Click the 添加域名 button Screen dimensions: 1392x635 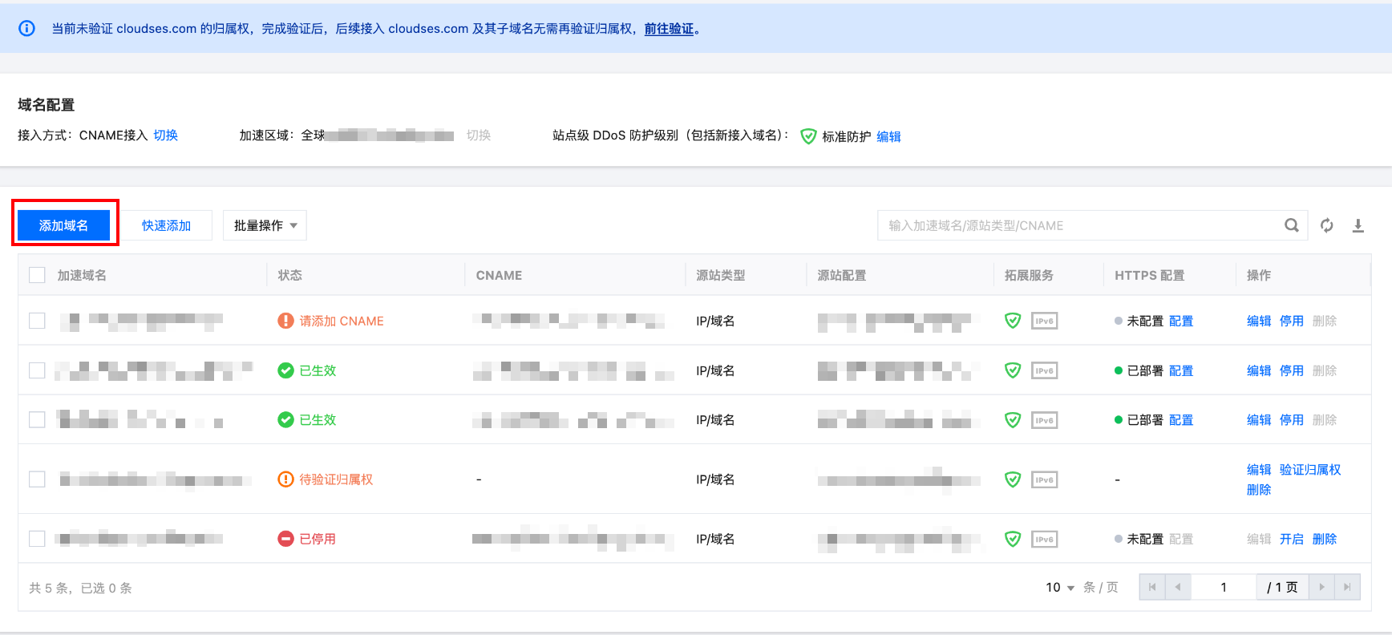point(64,225)
